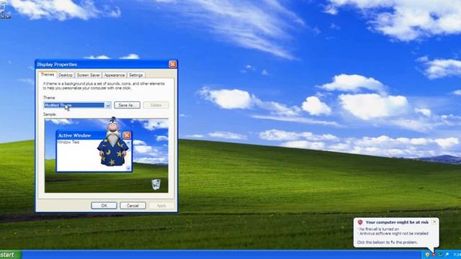
Task: Click the network connection tray icon
Action: [440, 255]
